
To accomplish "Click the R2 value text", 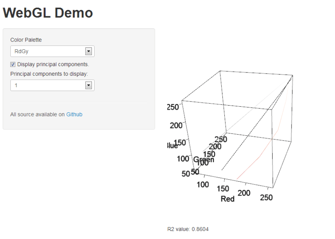I will (187, 229).
